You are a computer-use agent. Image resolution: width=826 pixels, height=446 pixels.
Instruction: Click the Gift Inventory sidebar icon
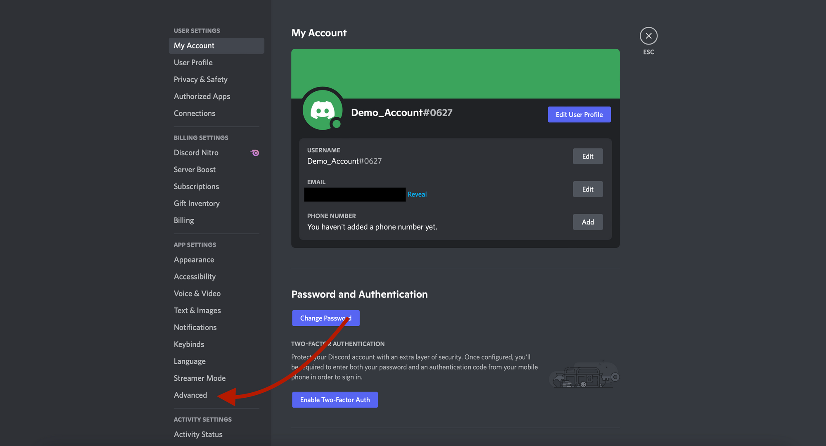tap(197, 203)
